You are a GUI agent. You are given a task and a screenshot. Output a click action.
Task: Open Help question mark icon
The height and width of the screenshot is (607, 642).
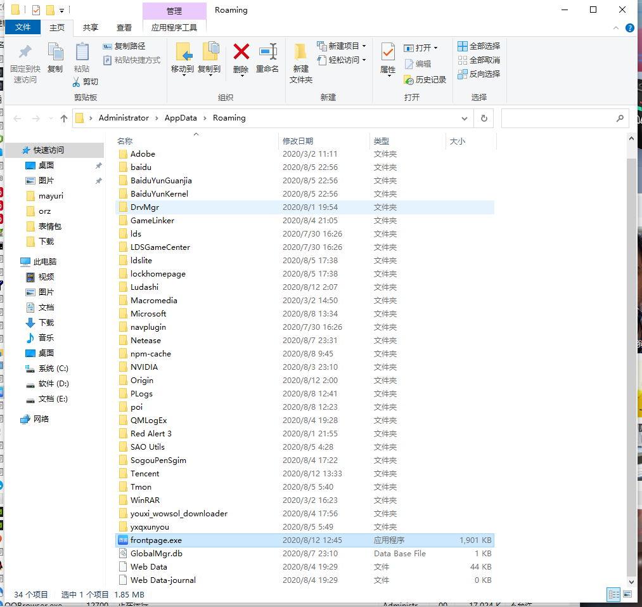pyautogui.click(x=630, y=28)
